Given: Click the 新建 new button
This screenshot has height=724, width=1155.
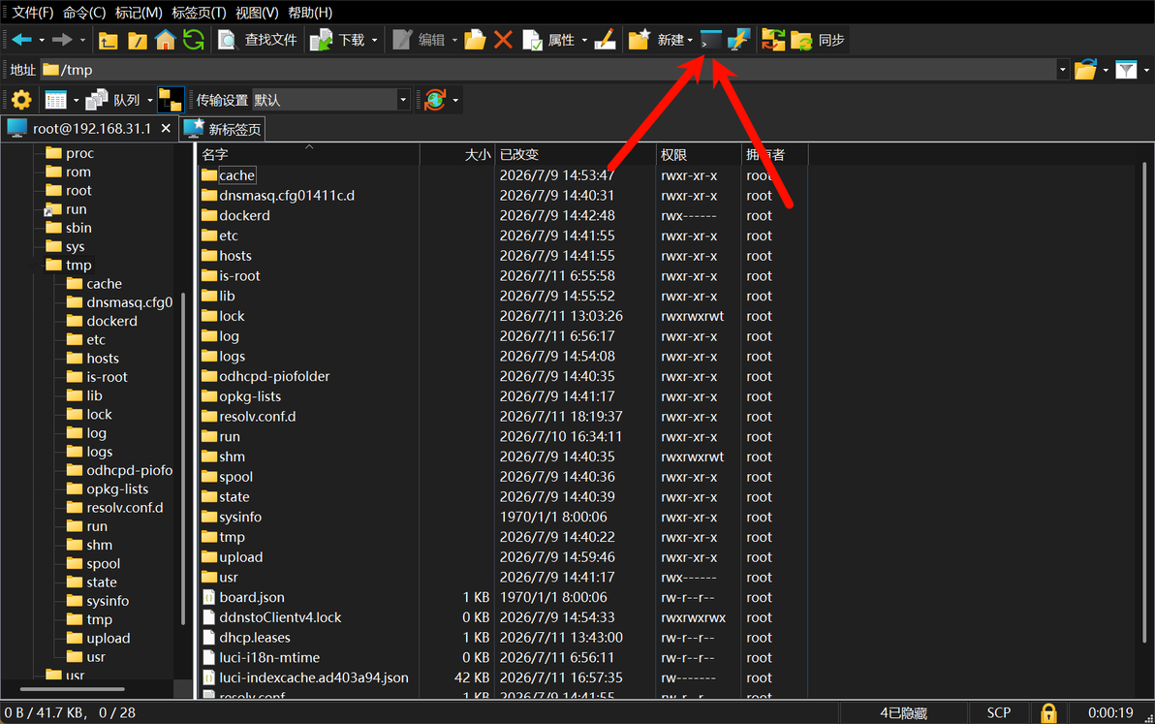Looking at the screenshot, I should pos(656,40).
